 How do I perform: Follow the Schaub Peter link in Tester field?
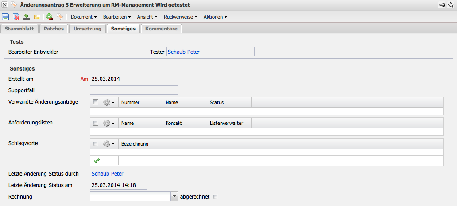183,52
